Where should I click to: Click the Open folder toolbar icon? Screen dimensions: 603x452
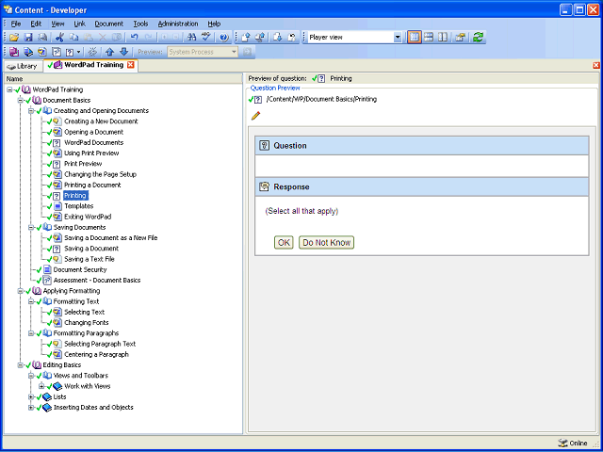(15, 38)
